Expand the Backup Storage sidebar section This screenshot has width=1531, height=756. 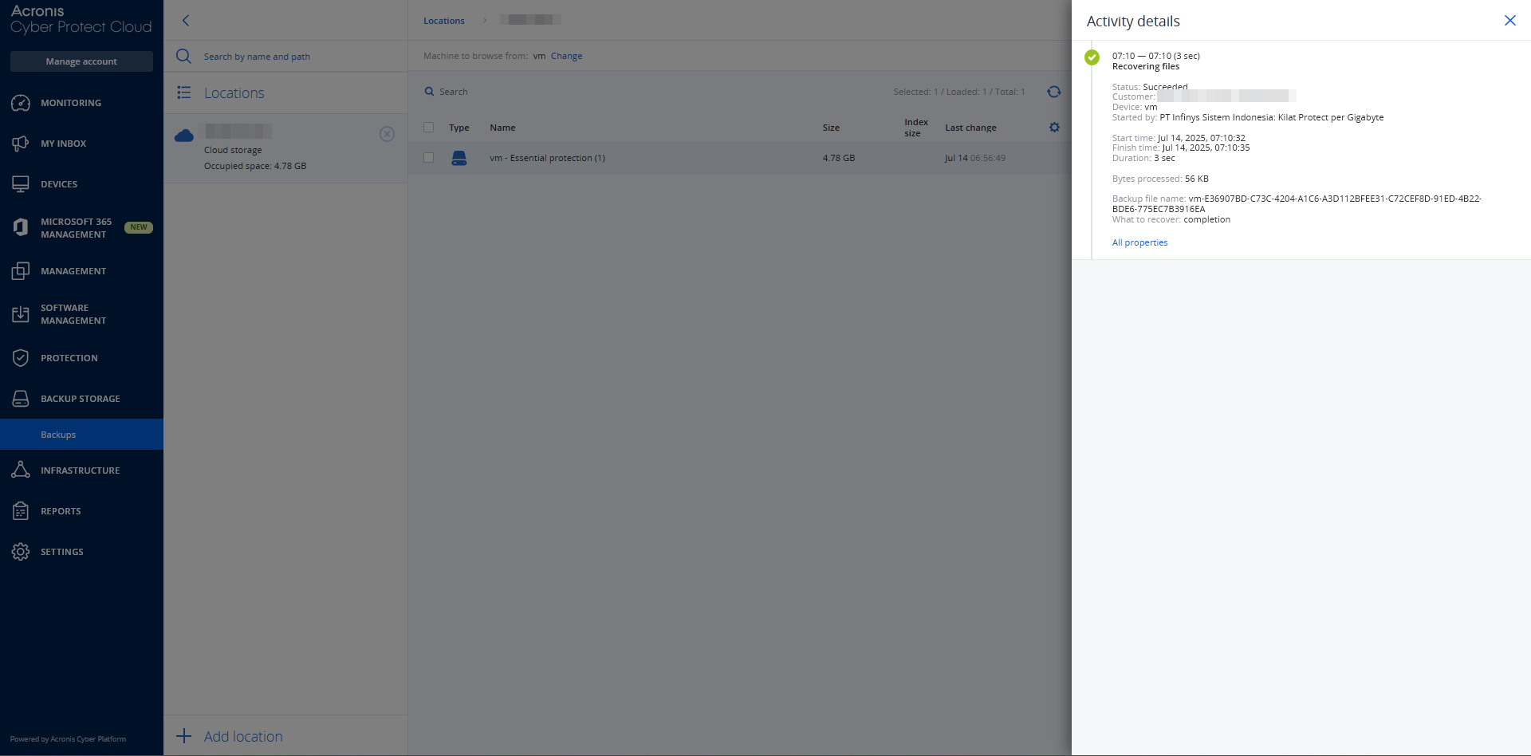tap(80, 399)
